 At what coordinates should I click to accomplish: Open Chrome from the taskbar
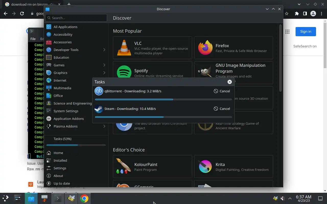[x=84, y=198]
